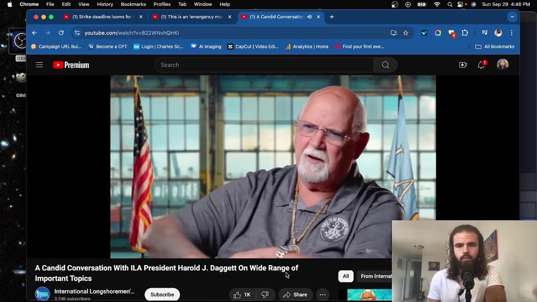Click extension icon with red badge 6

[451, 33]
